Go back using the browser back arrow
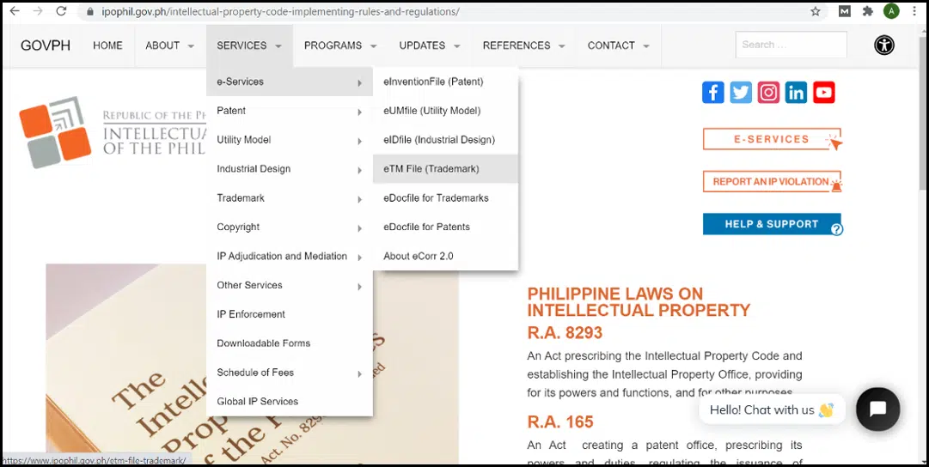 (14, 11)
